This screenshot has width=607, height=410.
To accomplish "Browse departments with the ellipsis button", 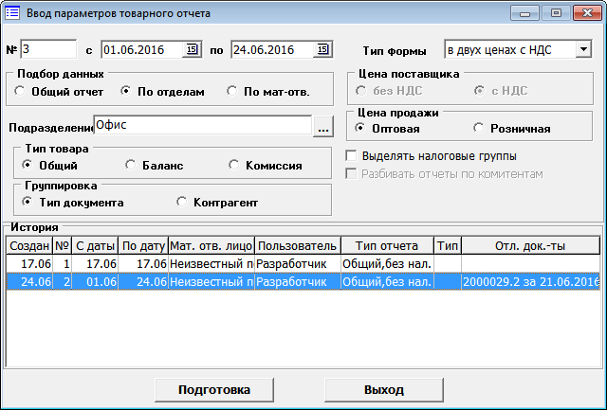I will tap(323, 127).
